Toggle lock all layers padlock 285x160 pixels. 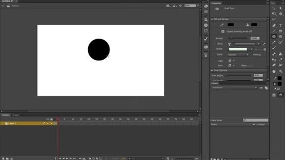[52, 119]
